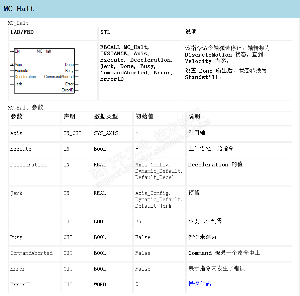This screenshot has height=296, width=300.
Task: Click the 指令未结束 description cell
Action: point(239,238)
